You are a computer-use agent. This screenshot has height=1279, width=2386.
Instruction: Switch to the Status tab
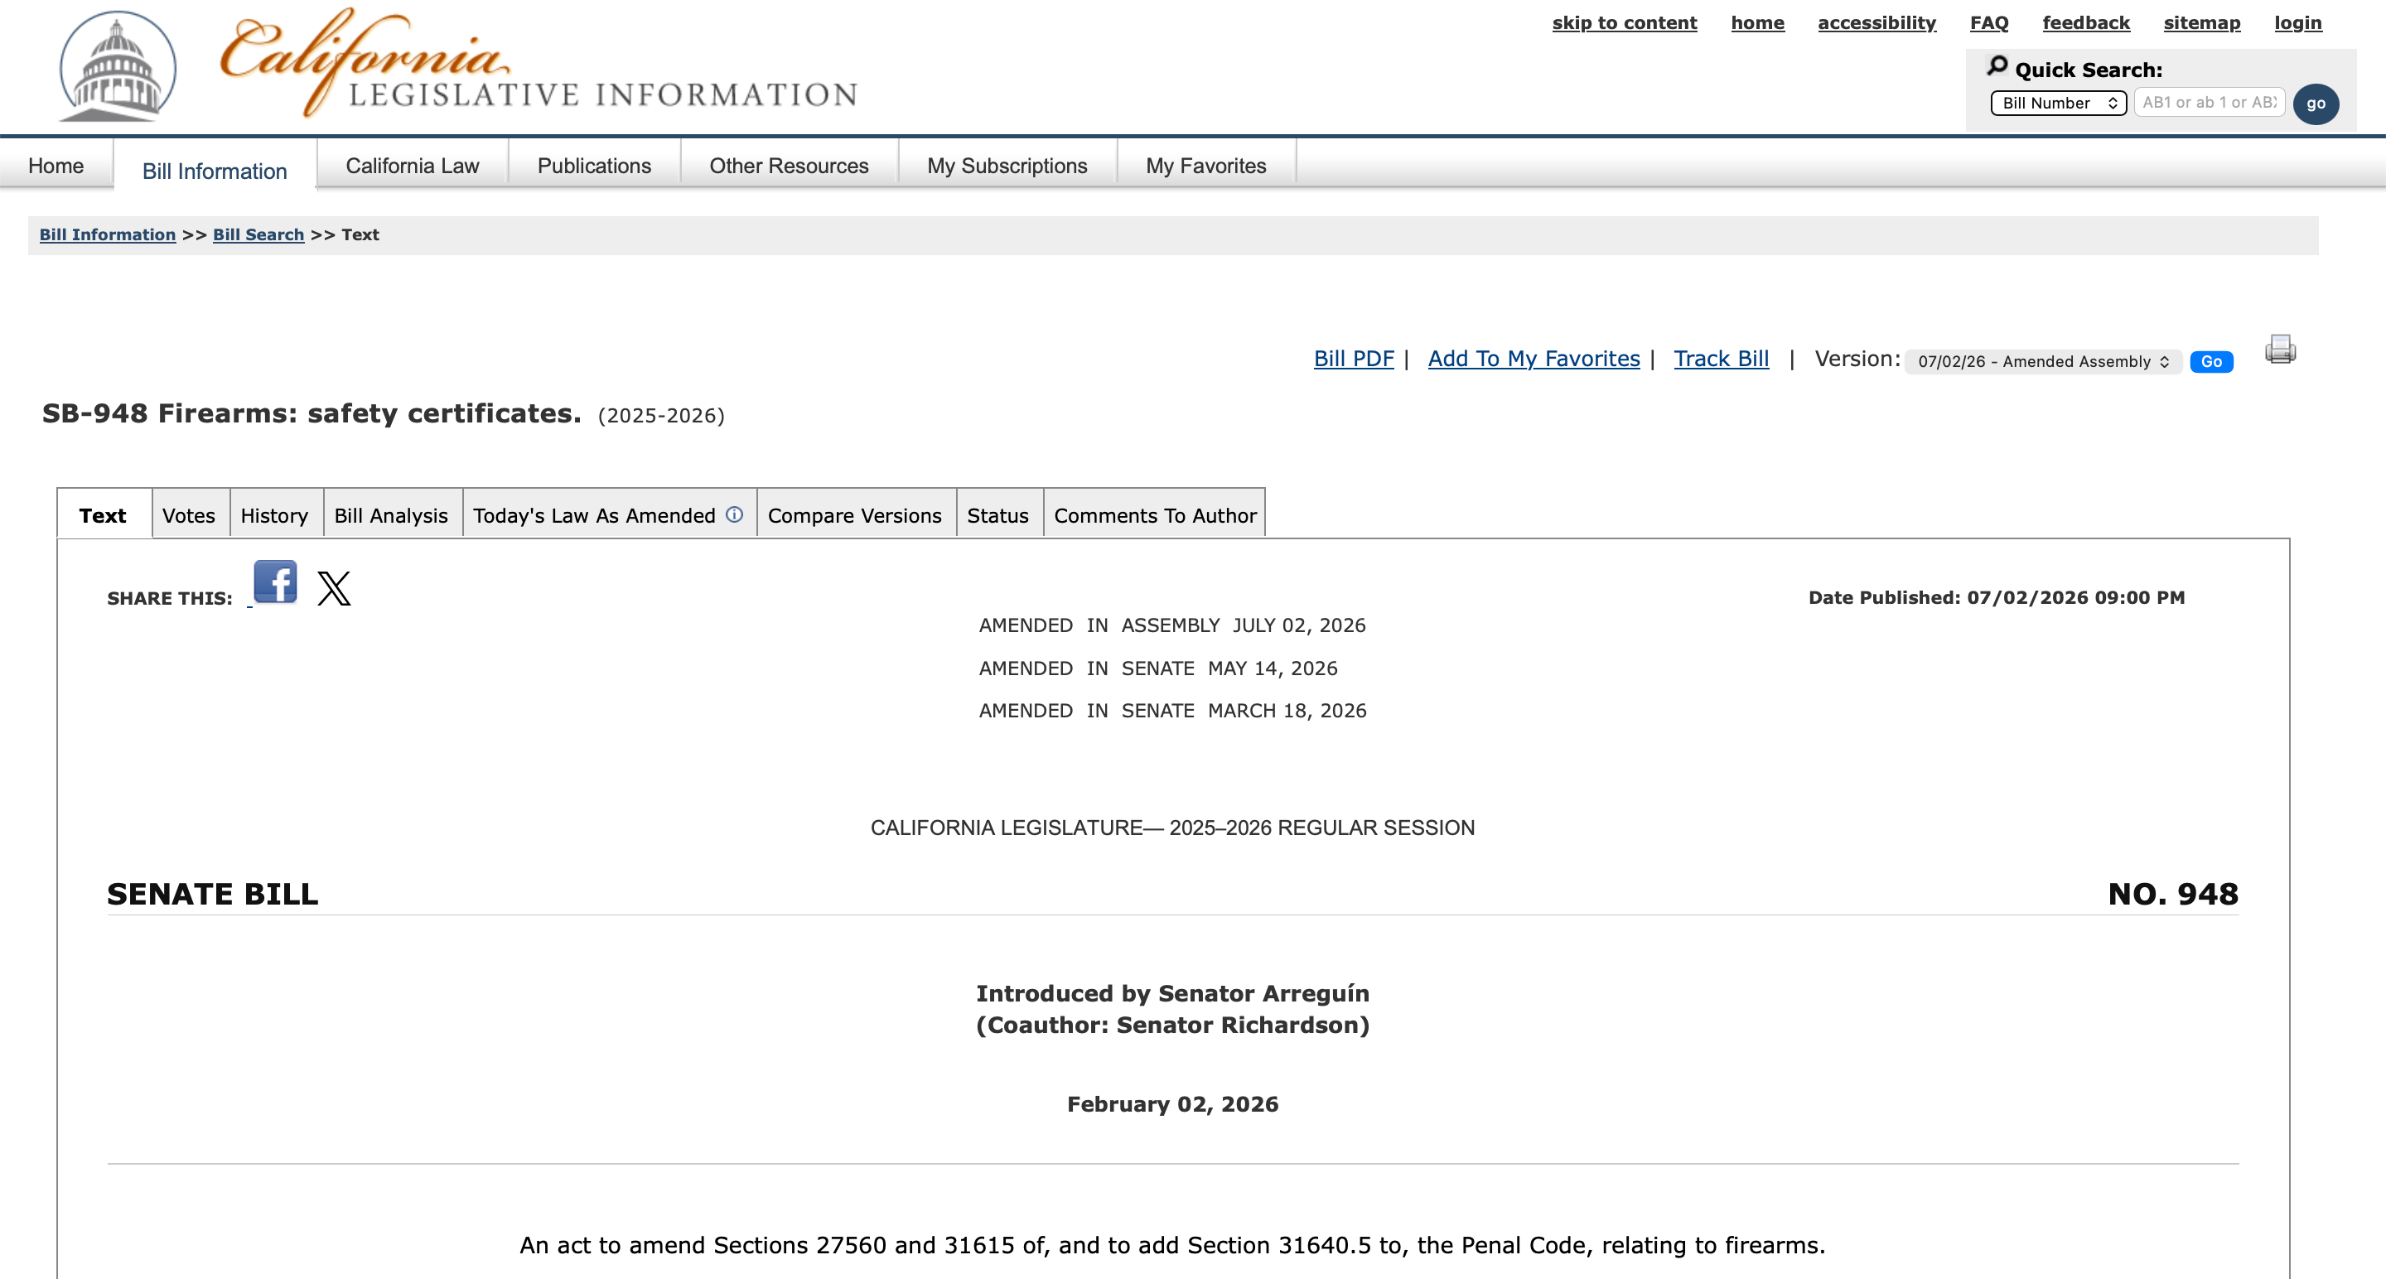click(997, 515)
